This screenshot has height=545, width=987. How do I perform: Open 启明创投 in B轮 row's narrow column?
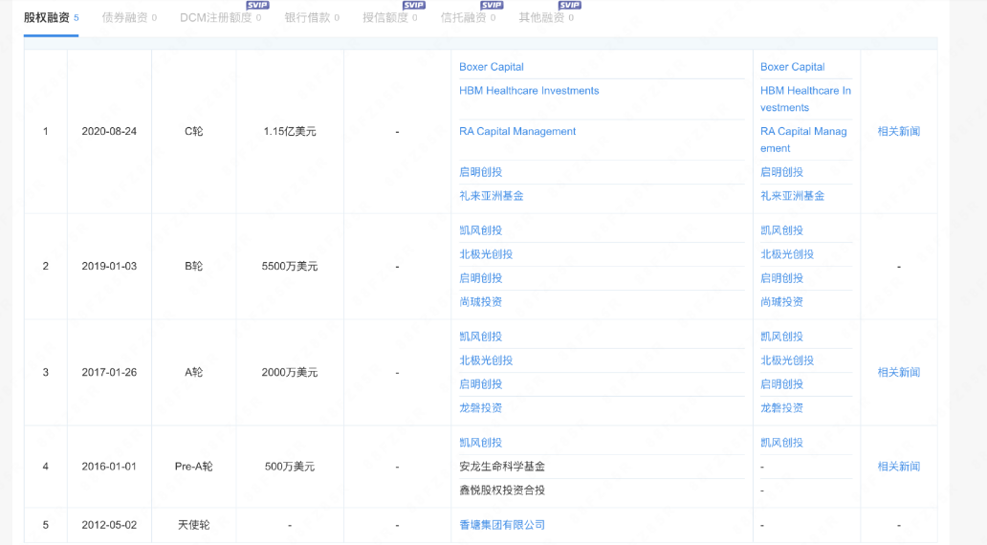(781, 278)
